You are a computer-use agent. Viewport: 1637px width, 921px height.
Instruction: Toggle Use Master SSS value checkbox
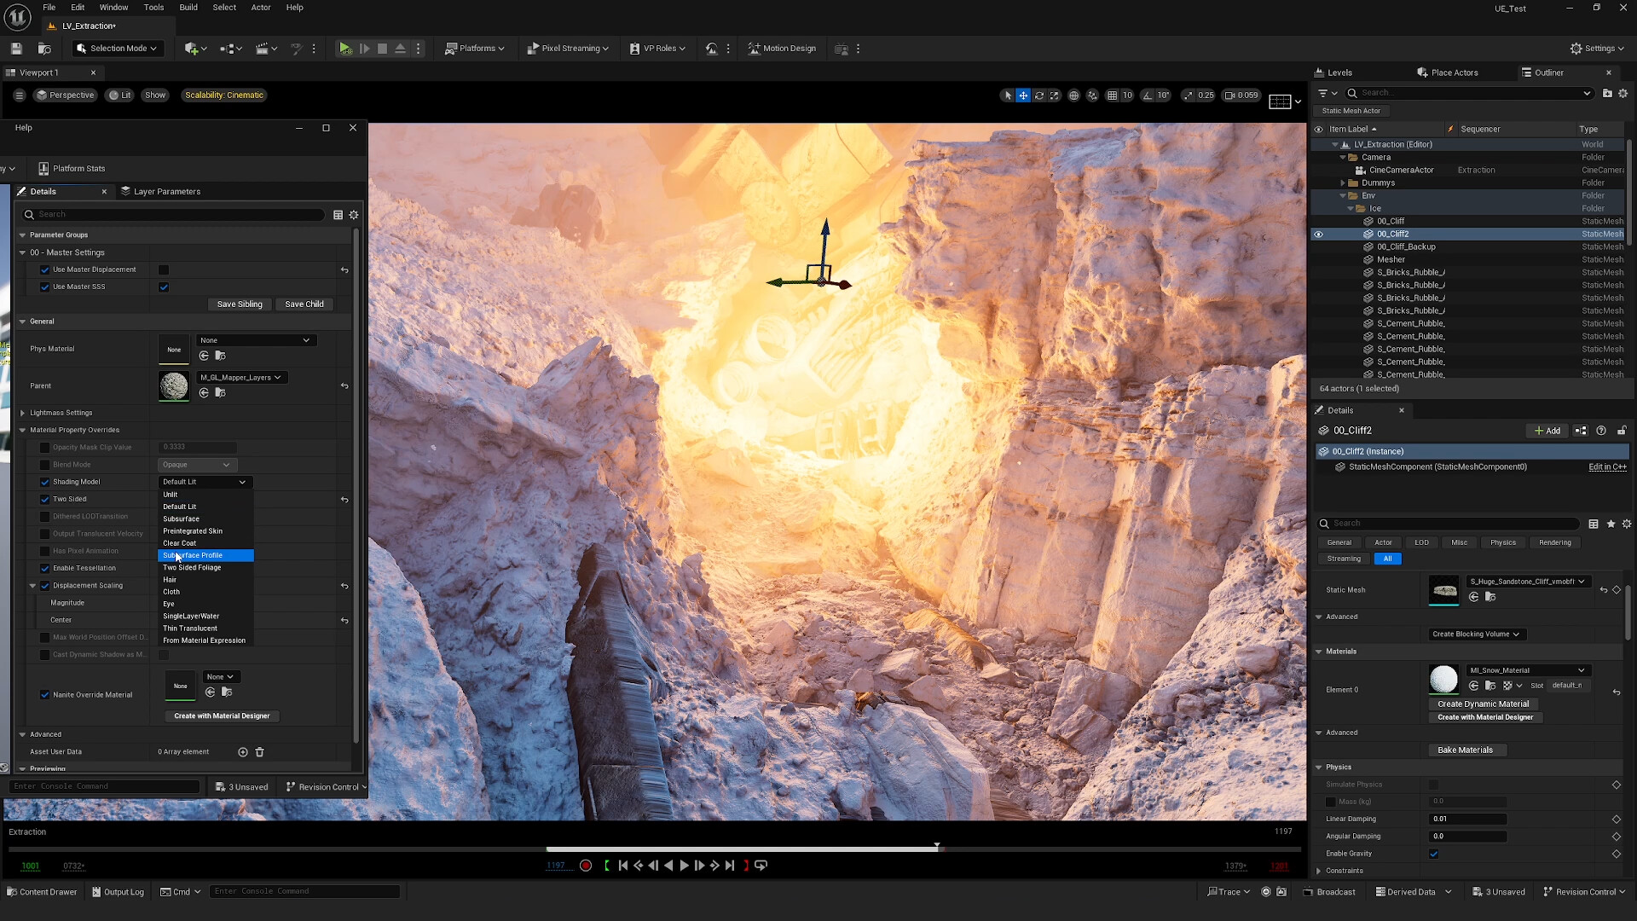pos(164,287)
